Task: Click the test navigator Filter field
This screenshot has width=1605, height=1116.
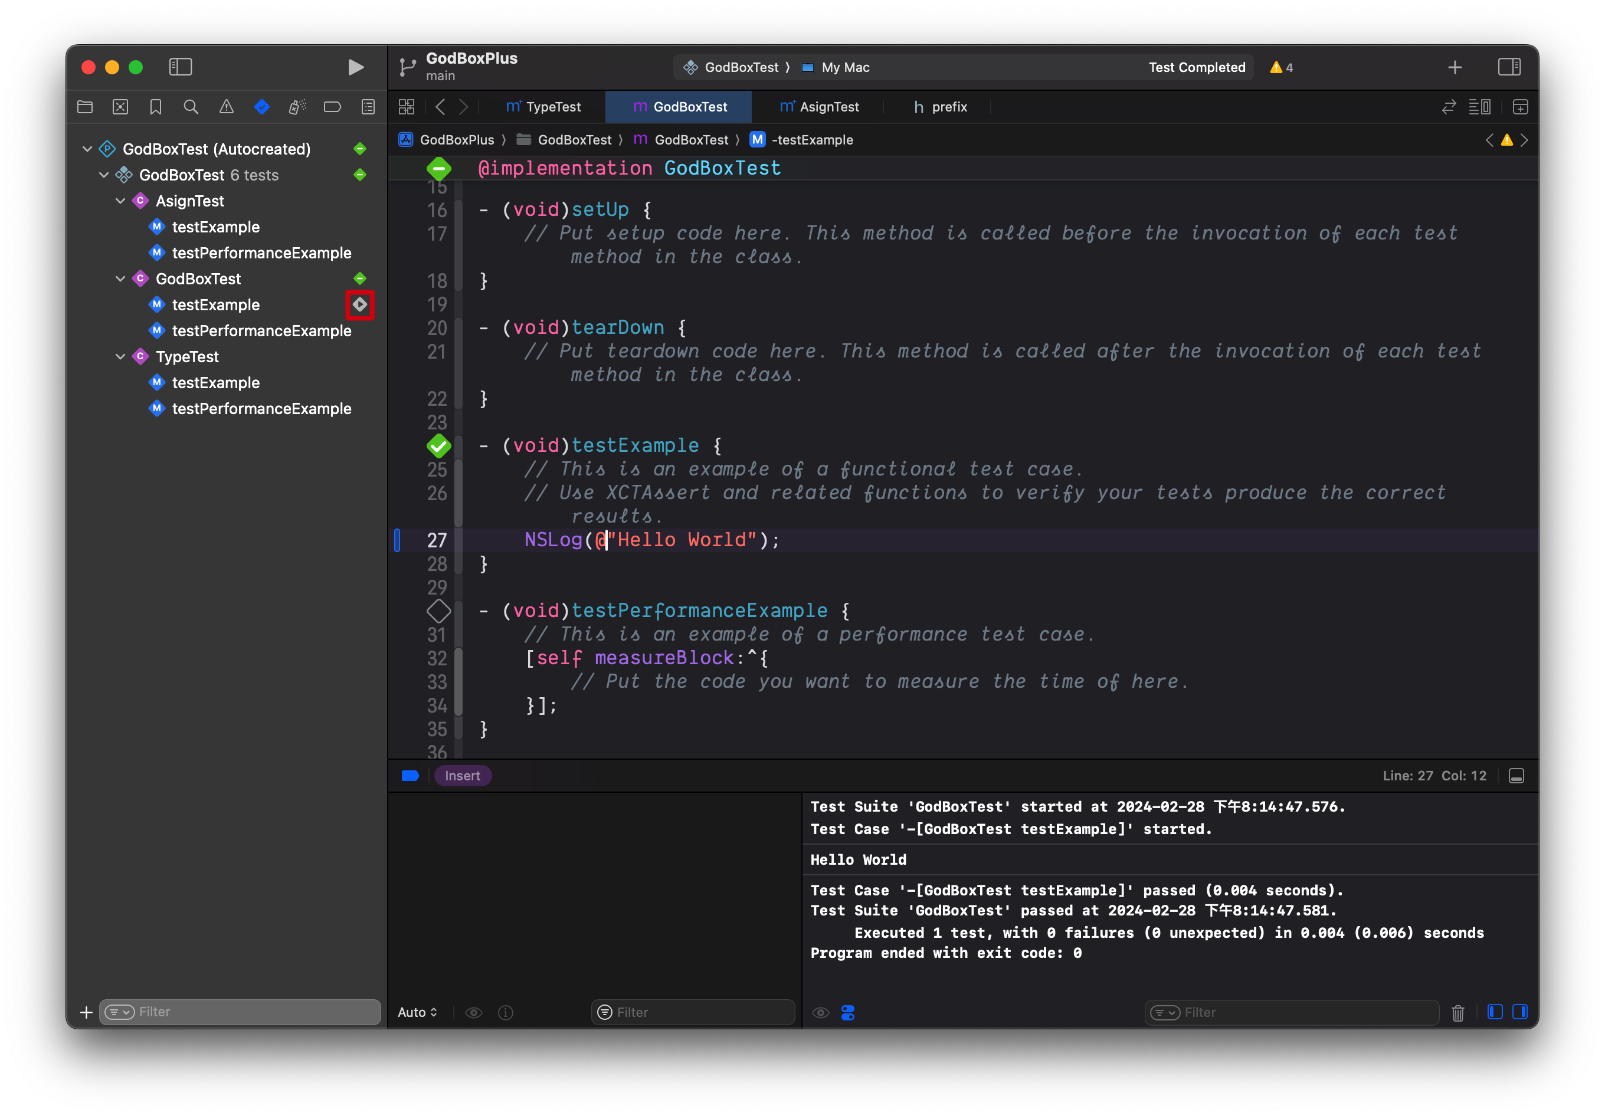Action: pyautogui.click(x=251, y=1012)
